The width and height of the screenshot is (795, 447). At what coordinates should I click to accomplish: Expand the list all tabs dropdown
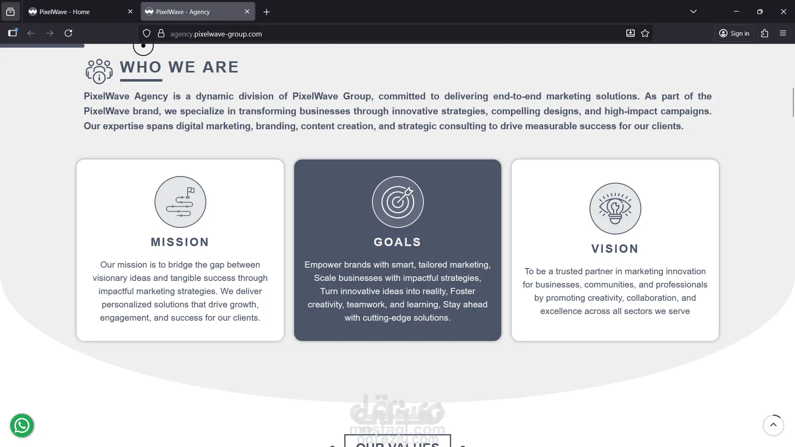(x=693, y=12)
